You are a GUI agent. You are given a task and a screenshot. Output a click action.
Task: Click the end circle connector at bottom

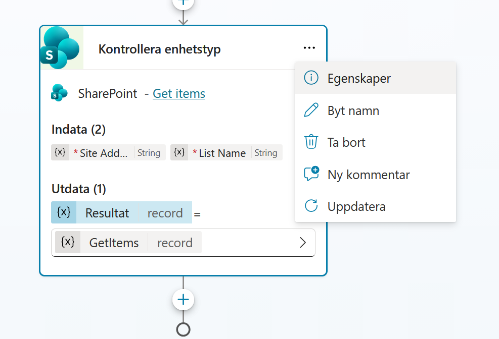click(x=184, y=329)
